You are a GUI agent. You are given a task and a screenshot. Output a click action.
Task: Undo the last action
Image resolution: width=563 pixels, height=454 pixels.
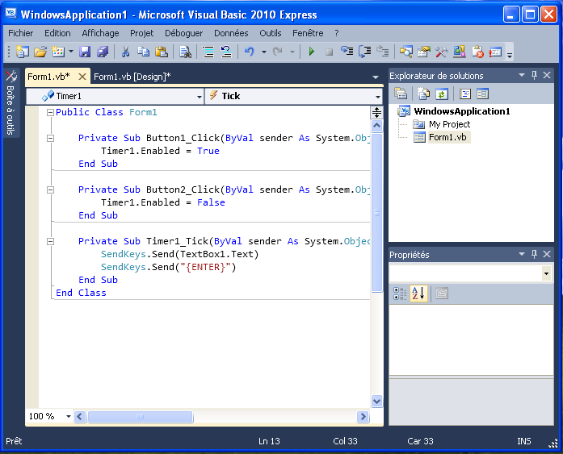pyautogui.click(x=249, y=52)
